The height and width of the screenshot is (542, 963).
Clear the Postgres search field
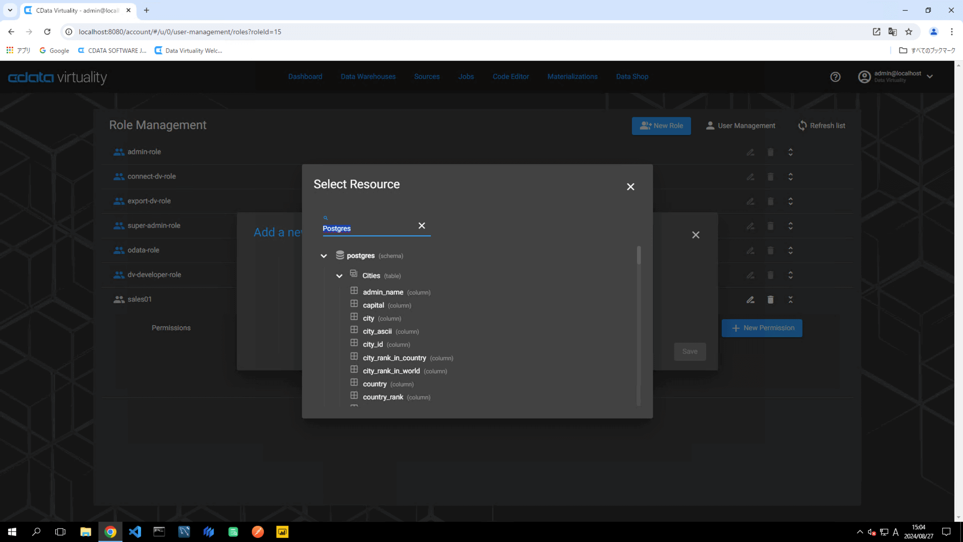click(421, 226)
